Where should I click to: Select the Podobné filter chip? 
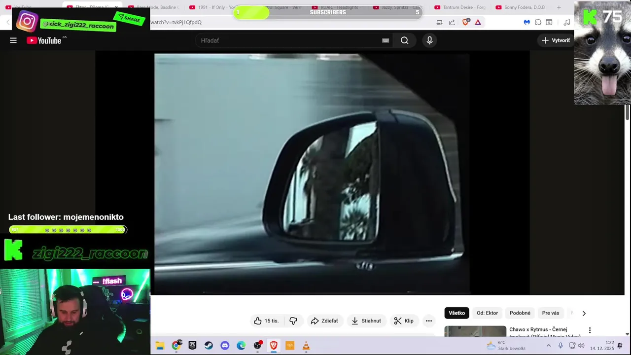[x=520, y=313]
